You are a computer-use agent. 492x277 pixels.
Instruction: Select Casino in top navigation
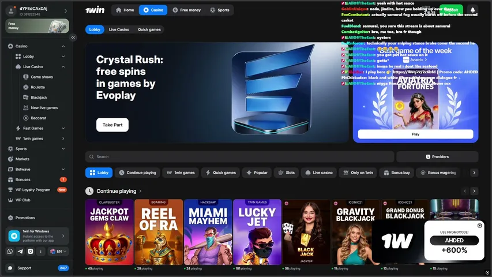[x=153, y=10]
